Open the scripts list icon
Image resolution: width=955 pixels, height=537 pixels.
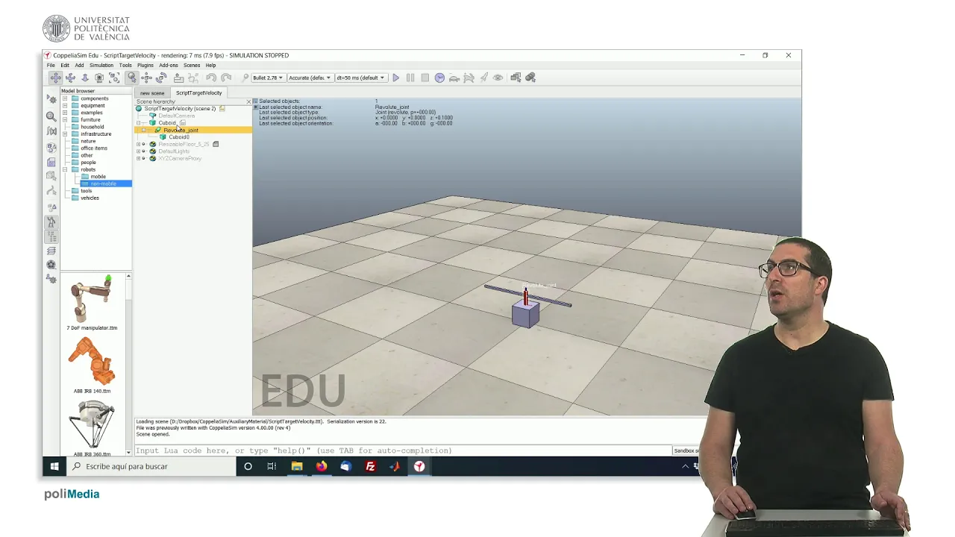pos(51,162)
